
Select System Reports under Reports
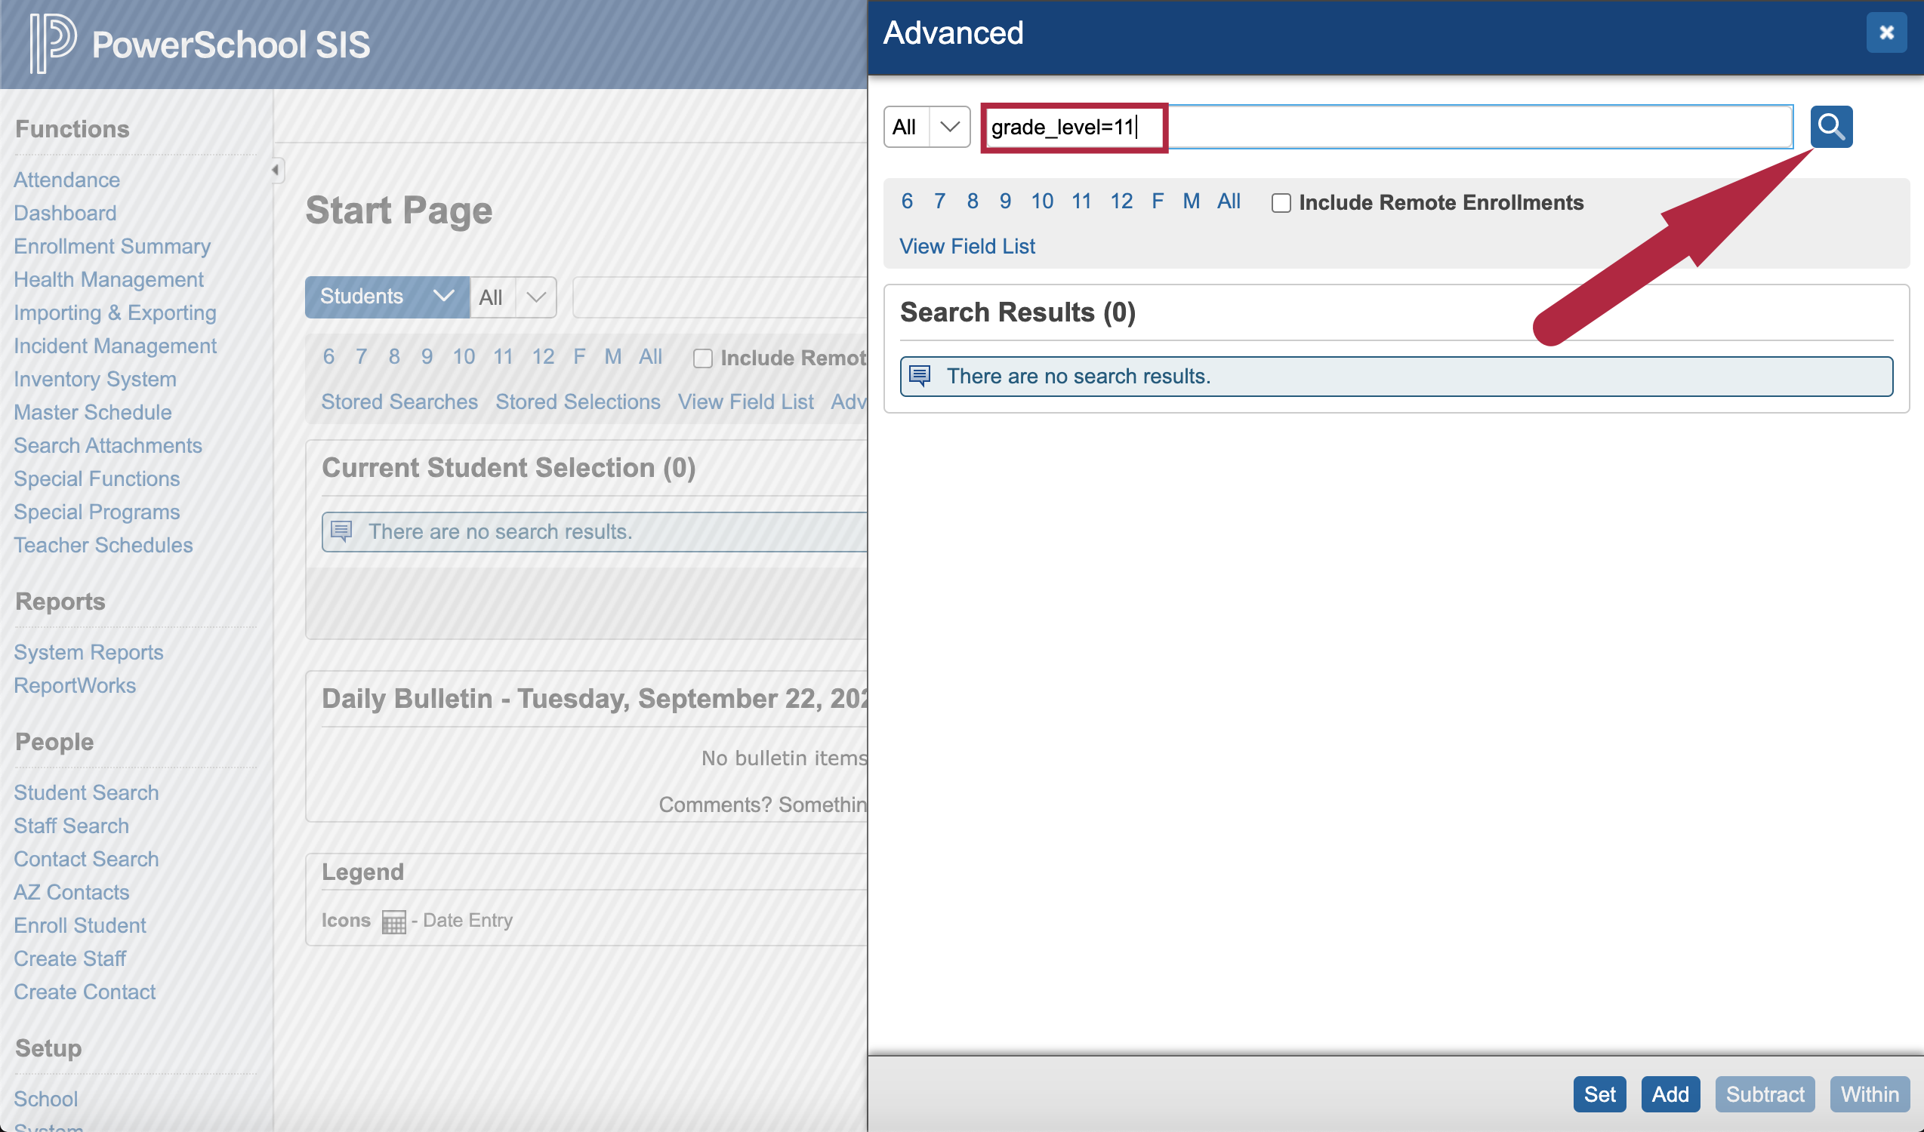[88, 652]
